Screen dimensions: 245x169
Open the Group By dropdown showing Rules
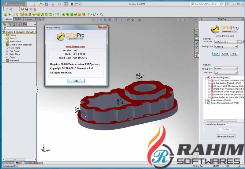tap(226, 68)
